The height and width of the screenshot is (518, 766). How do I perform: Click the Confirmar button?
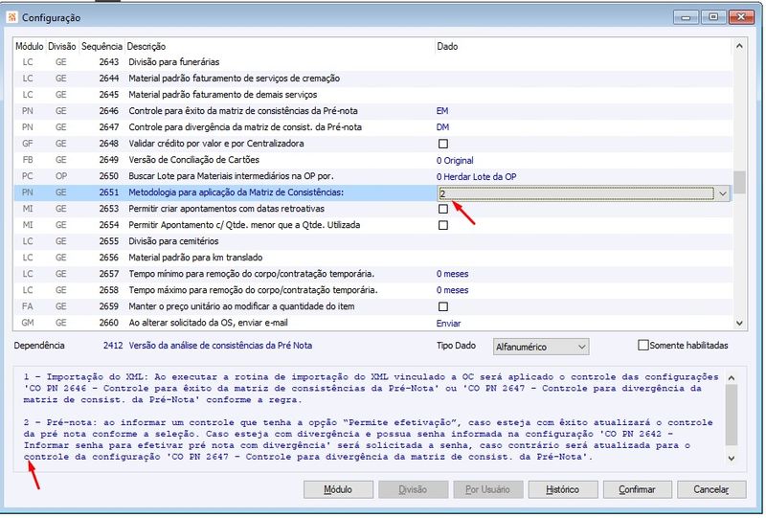tap(637, 489)
